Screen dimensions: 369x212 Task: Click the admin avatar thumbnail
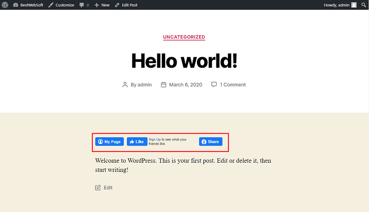coord(354,5)
